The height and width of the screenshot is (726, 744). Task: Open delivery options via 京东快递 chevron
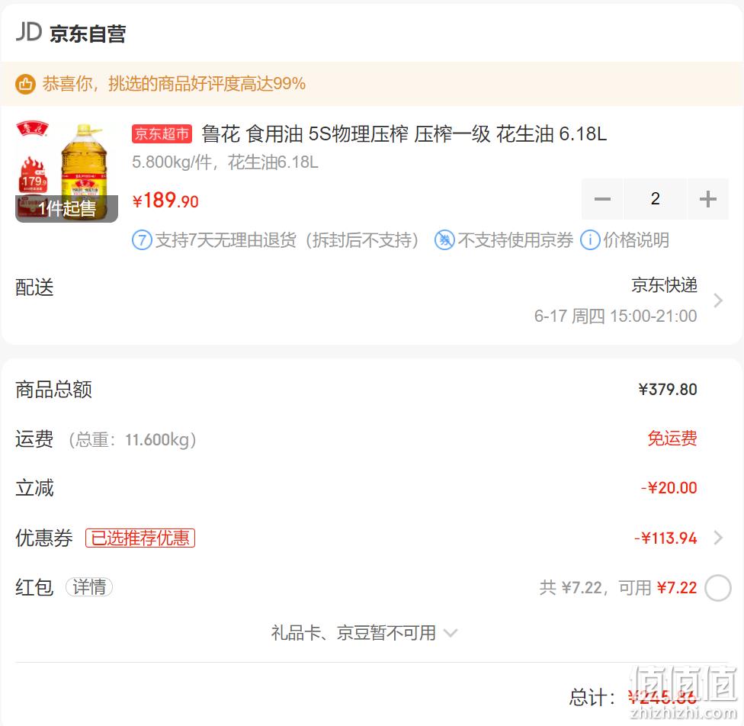tap(718, 300)
